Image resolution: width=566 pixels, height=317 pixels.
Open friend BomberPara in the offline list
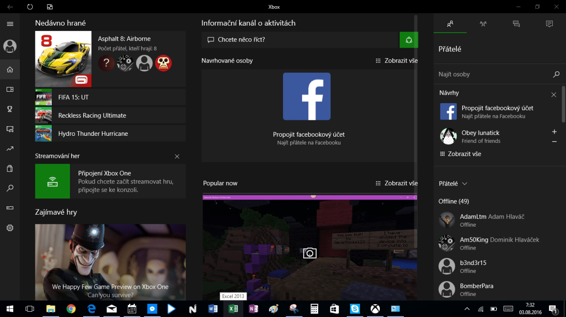pyautogui.click(x=497, y=289)
